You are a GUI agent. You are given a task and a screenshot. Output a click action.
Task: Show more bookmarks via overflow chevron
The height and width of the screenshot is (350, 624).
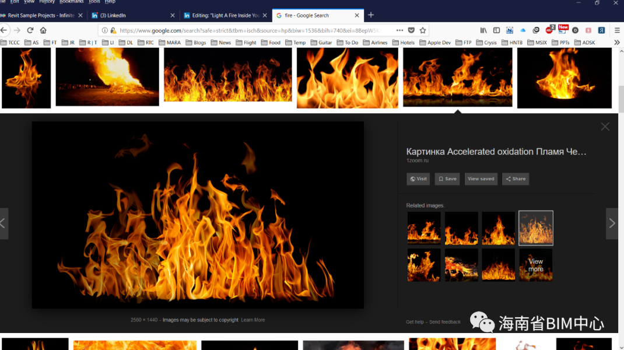tap(616, 43)
